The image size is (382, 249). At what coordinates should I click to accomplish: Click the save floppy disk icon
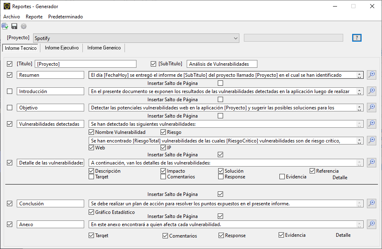tap(14, 27)
